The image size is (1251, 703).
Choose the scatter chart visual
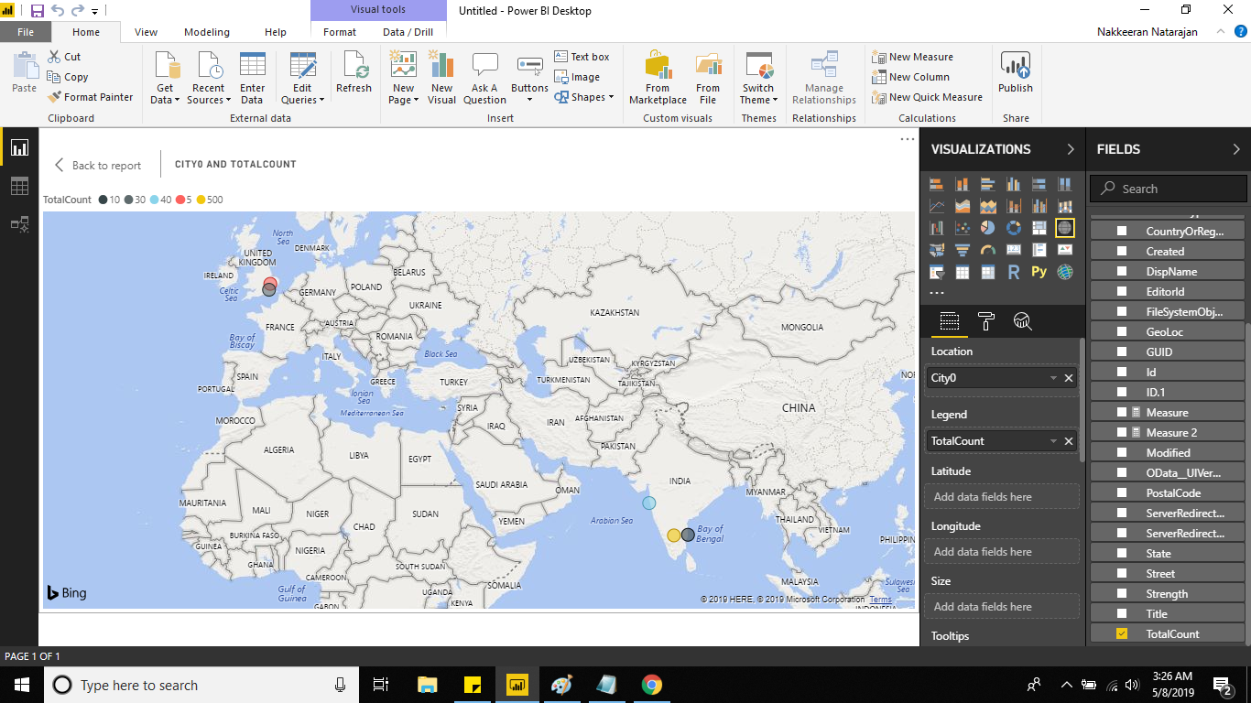point(963,228)
